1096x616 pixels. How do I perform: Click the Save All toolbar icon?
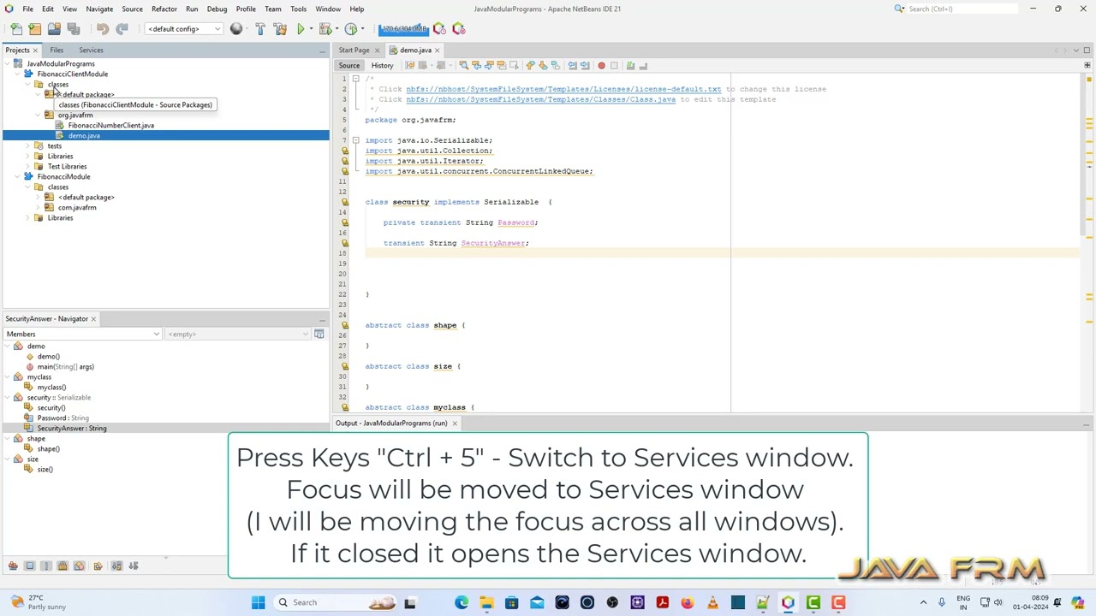[x=74, y=29]
